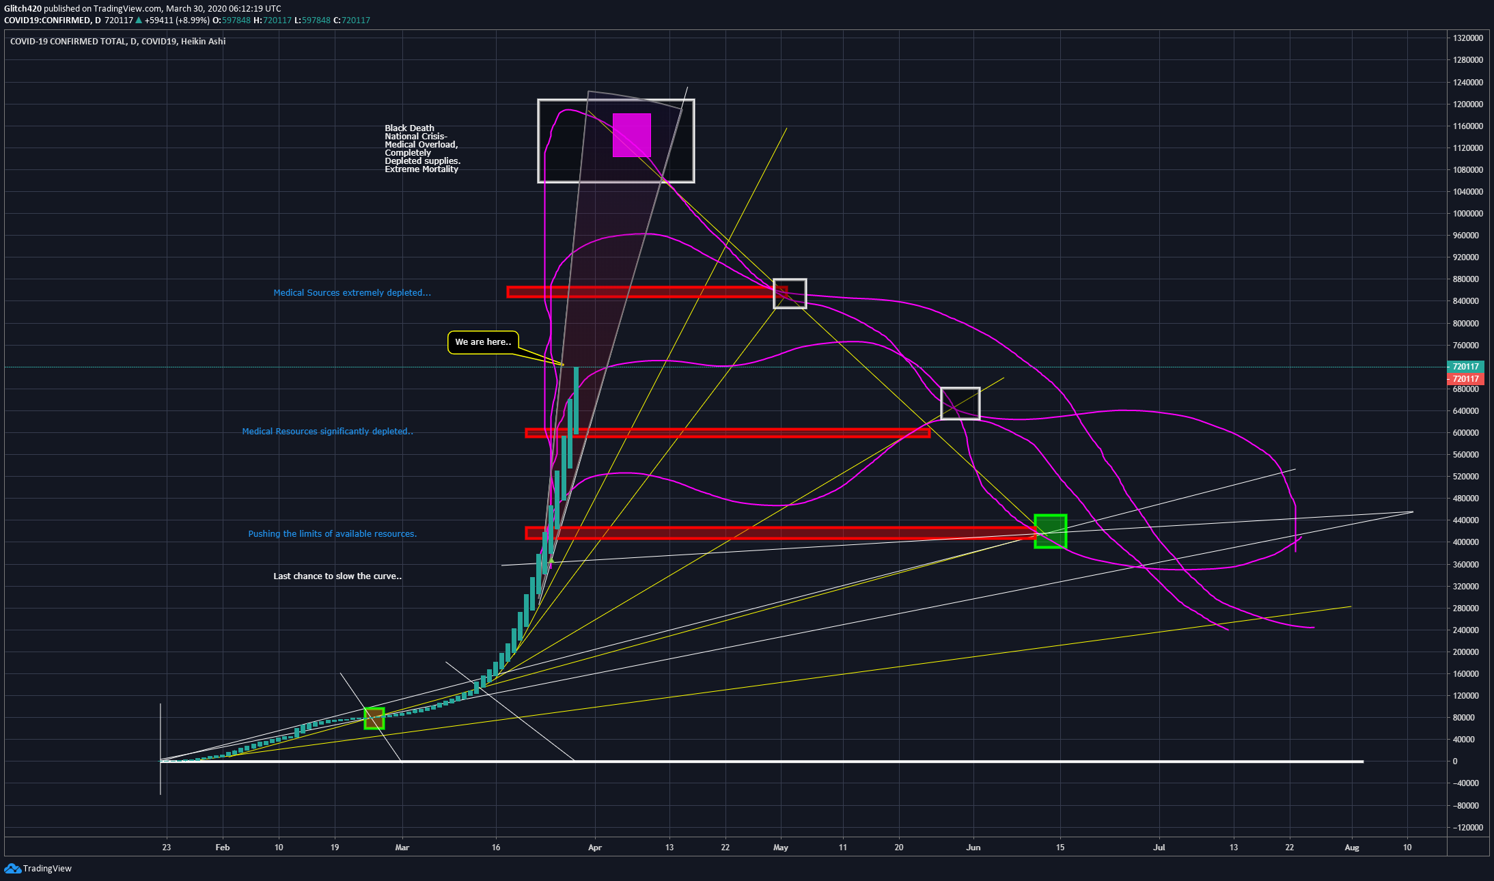Click the Aug date on the time axis
Screen dimensions: 1494x881
[x=1352, y=848]
